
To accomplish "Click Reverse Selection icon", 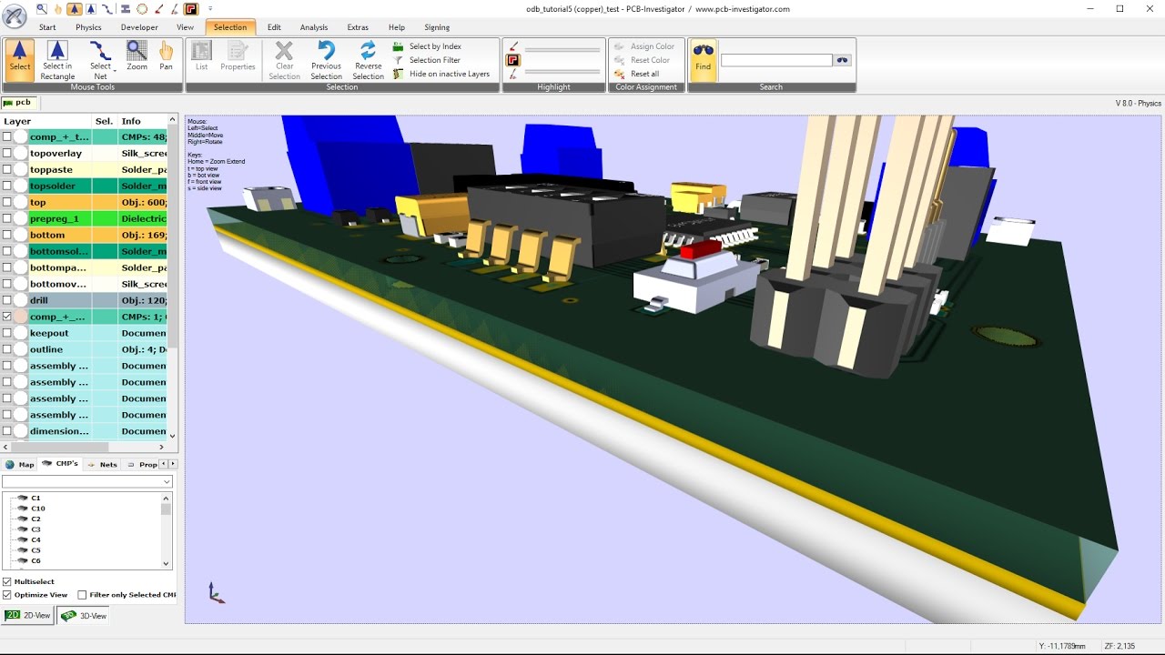I will pyautogui.click(x=369, y=60).
